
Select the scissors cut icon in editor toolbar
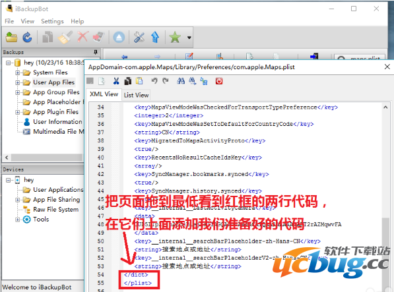click(116, 81)
